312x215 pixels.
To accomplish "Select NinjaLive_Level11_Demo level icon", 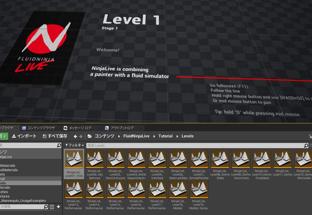I will (283, 159).
